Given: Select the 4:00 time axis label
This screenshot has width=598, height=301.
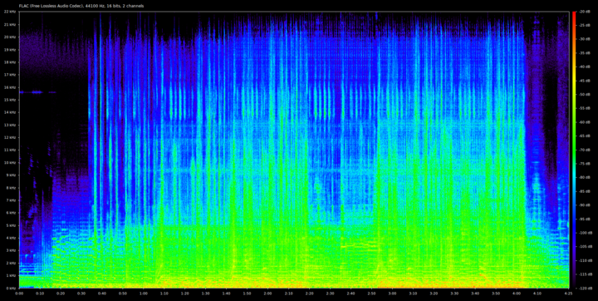Looking at the screenshot, I should coord(517,294).
